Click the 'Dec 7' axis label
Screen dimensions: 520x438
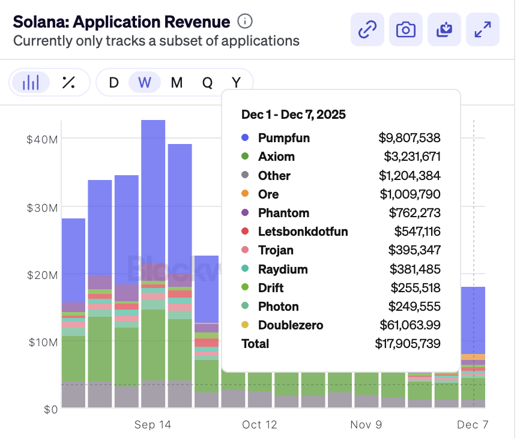pyautogui.click(x=473, y=424)
